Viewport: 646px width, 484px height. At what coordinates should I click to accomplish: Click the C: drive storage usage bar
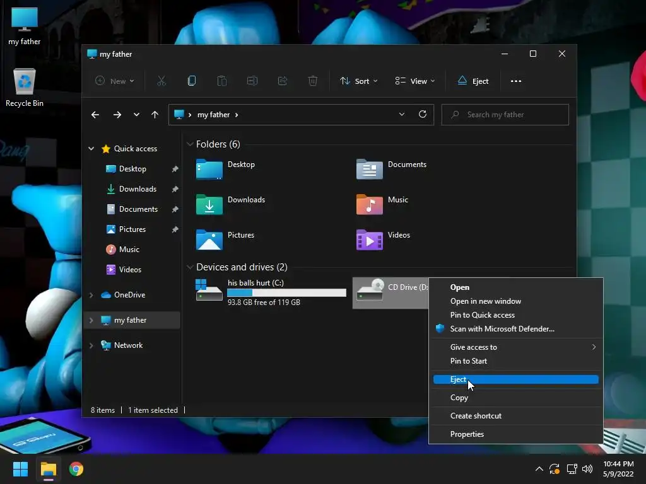pyautogui.click(x=287, y=292)
